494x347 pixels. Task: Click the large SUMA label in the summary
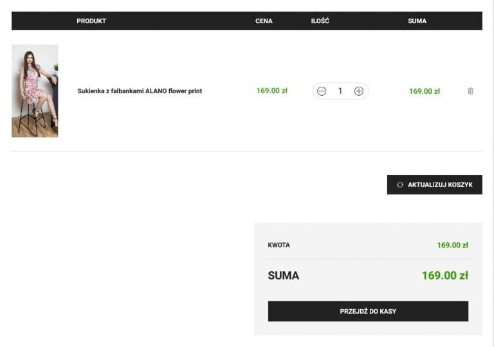(x=283, y=276)
